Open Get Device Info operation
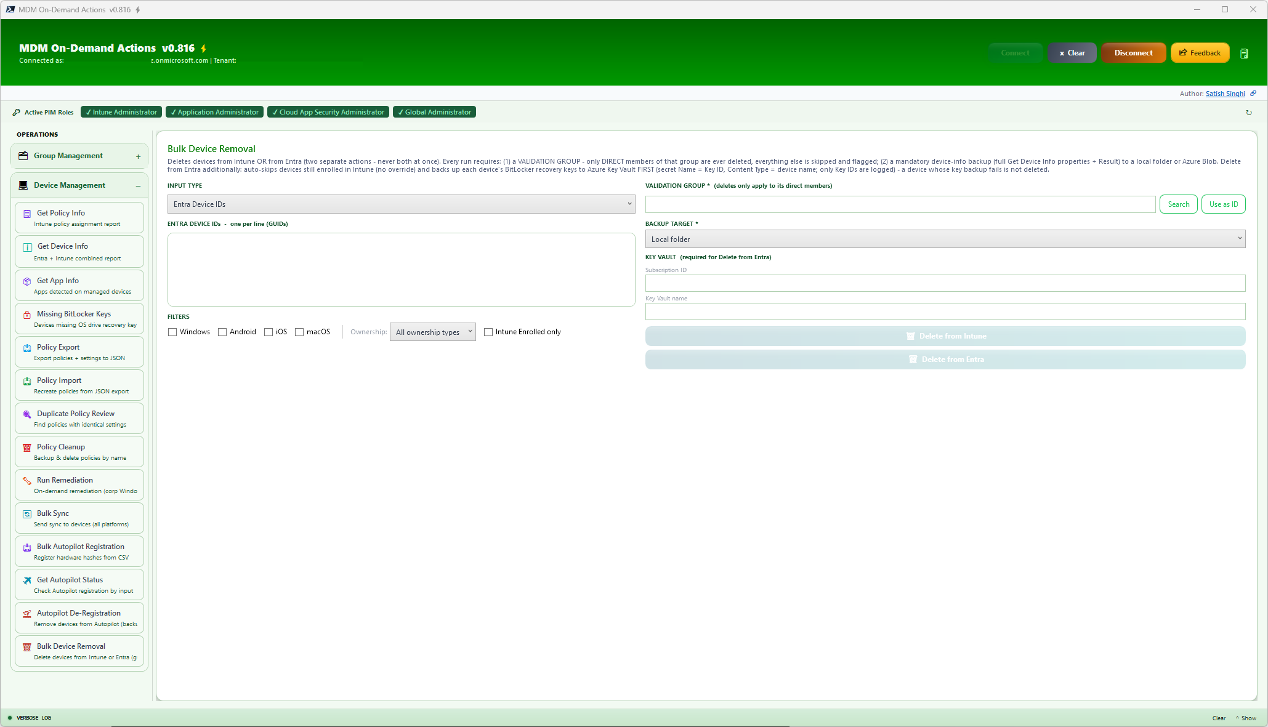 coord(79,252)
